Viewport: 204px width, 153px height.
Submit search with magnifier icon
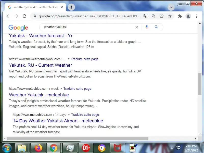point(156,27)
